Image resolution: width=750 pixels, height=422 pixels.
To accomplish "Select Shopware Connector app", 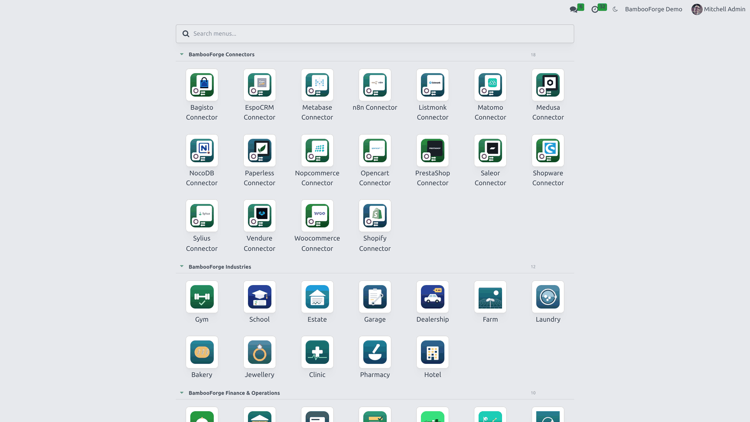I will click(548, 151).
